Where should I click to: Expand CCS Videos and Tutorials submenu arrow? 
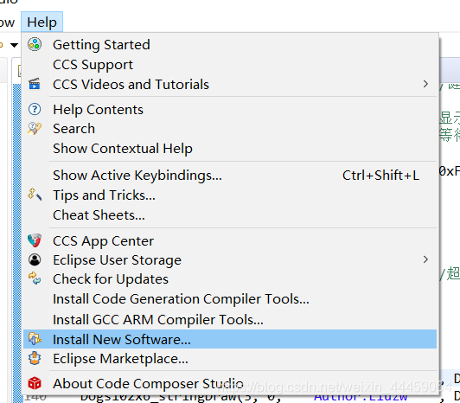click(425, 84)
